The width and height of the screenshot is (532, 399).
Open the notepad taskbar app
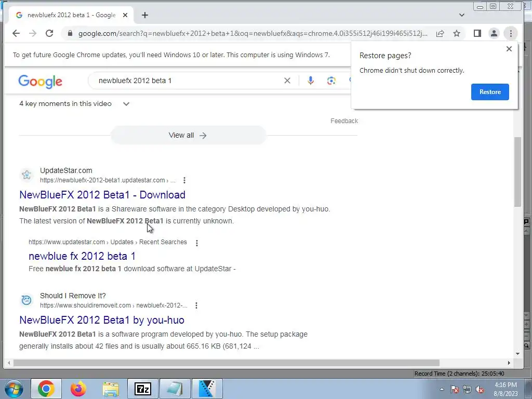[x=175, y=389]
